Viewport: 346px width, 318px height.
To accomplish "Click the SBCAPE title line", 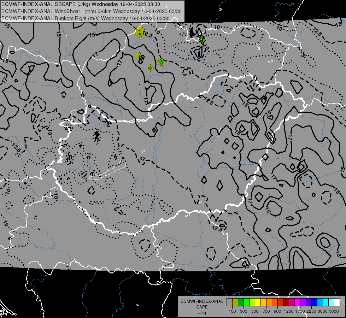I will (81, 4).
